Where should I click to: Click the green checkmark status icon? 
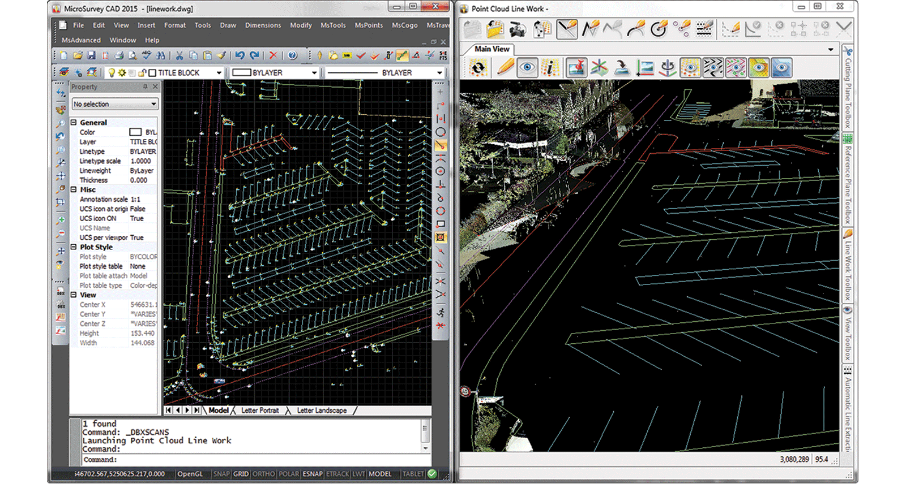point(432,474)
